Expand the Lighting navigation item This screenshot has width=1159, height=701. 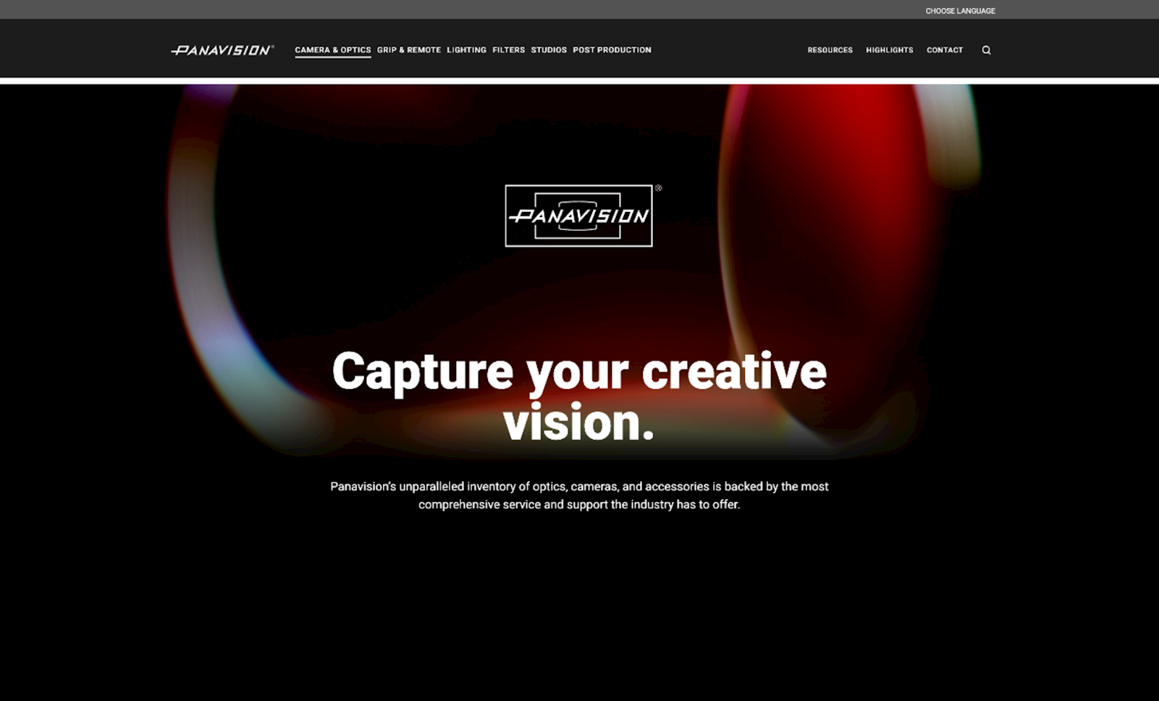[x=466, y=50]
